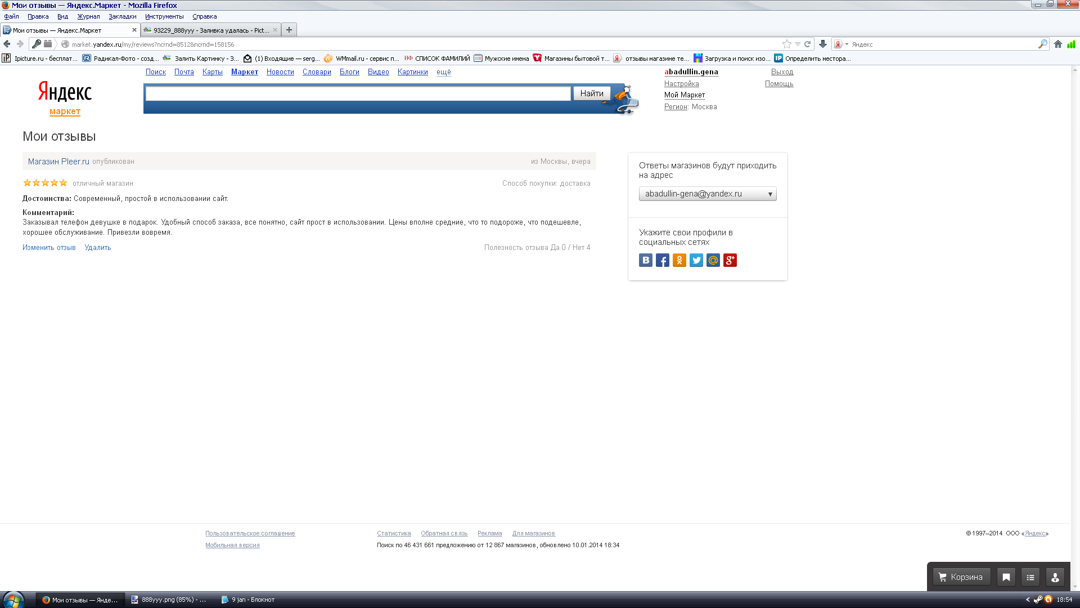
Task: Link Twitter profile icon
Action: [696, 260]
